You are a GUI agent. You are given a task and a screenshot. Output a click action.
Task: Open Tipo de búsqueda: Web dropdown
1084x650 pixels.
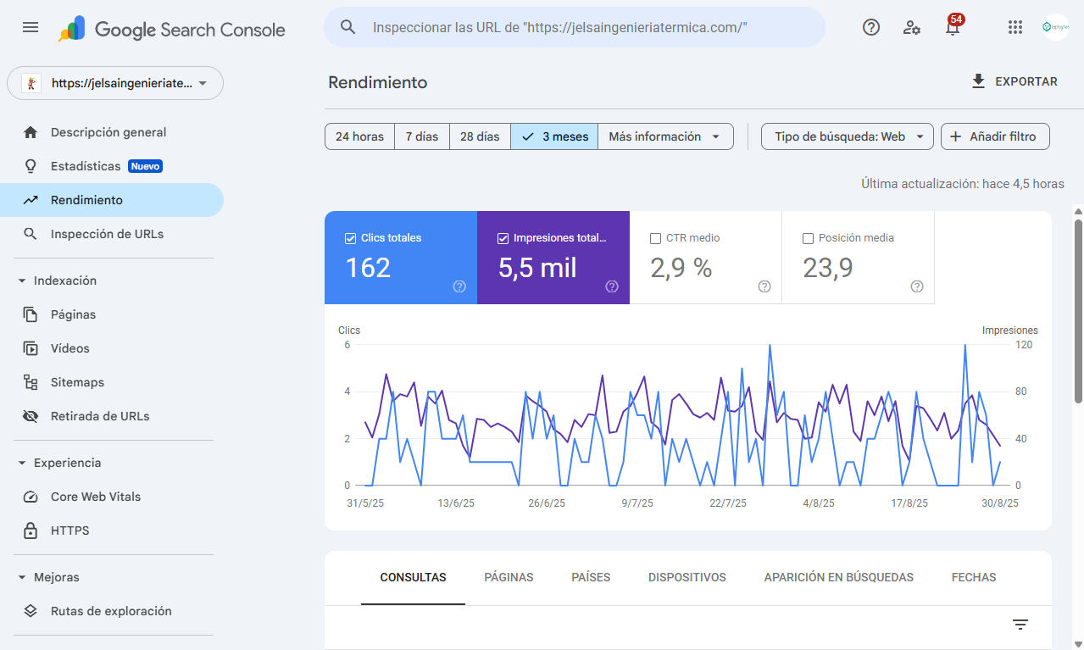[x=847, y=136]
